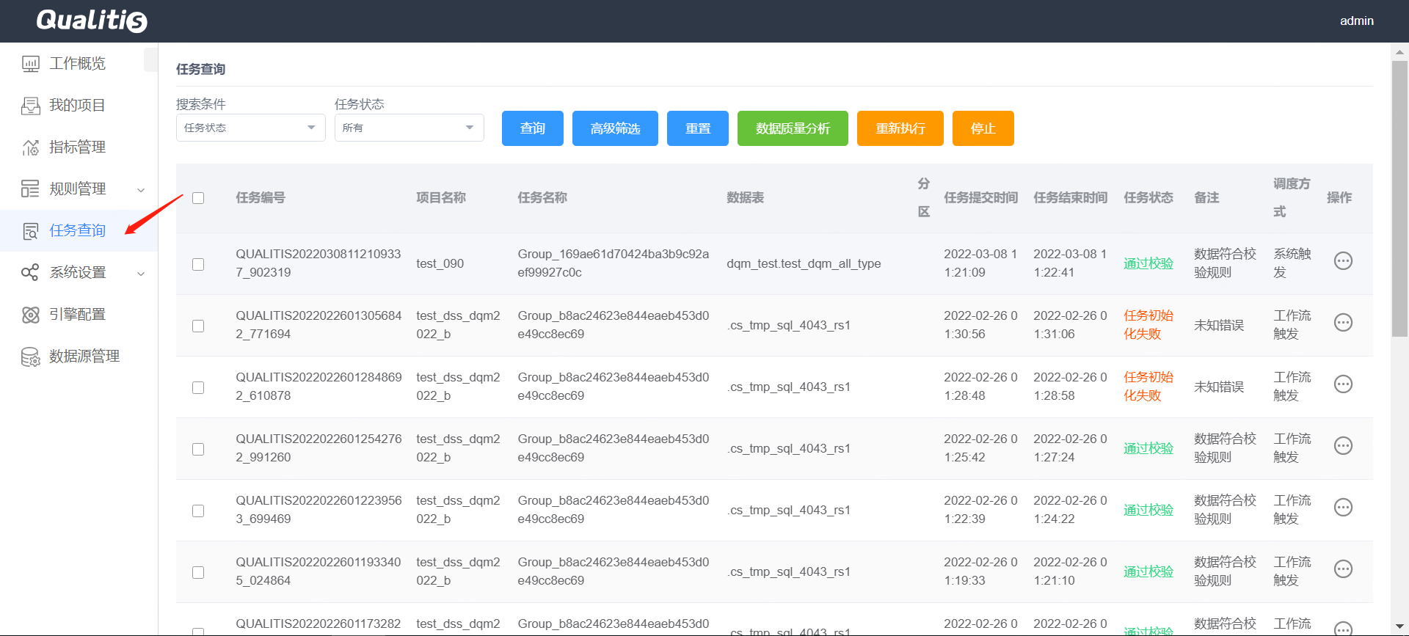Screen dimensions: 1409x636
Task: Open the 任务状态 filter dropdown showing 所有
Action: (409, 128)
